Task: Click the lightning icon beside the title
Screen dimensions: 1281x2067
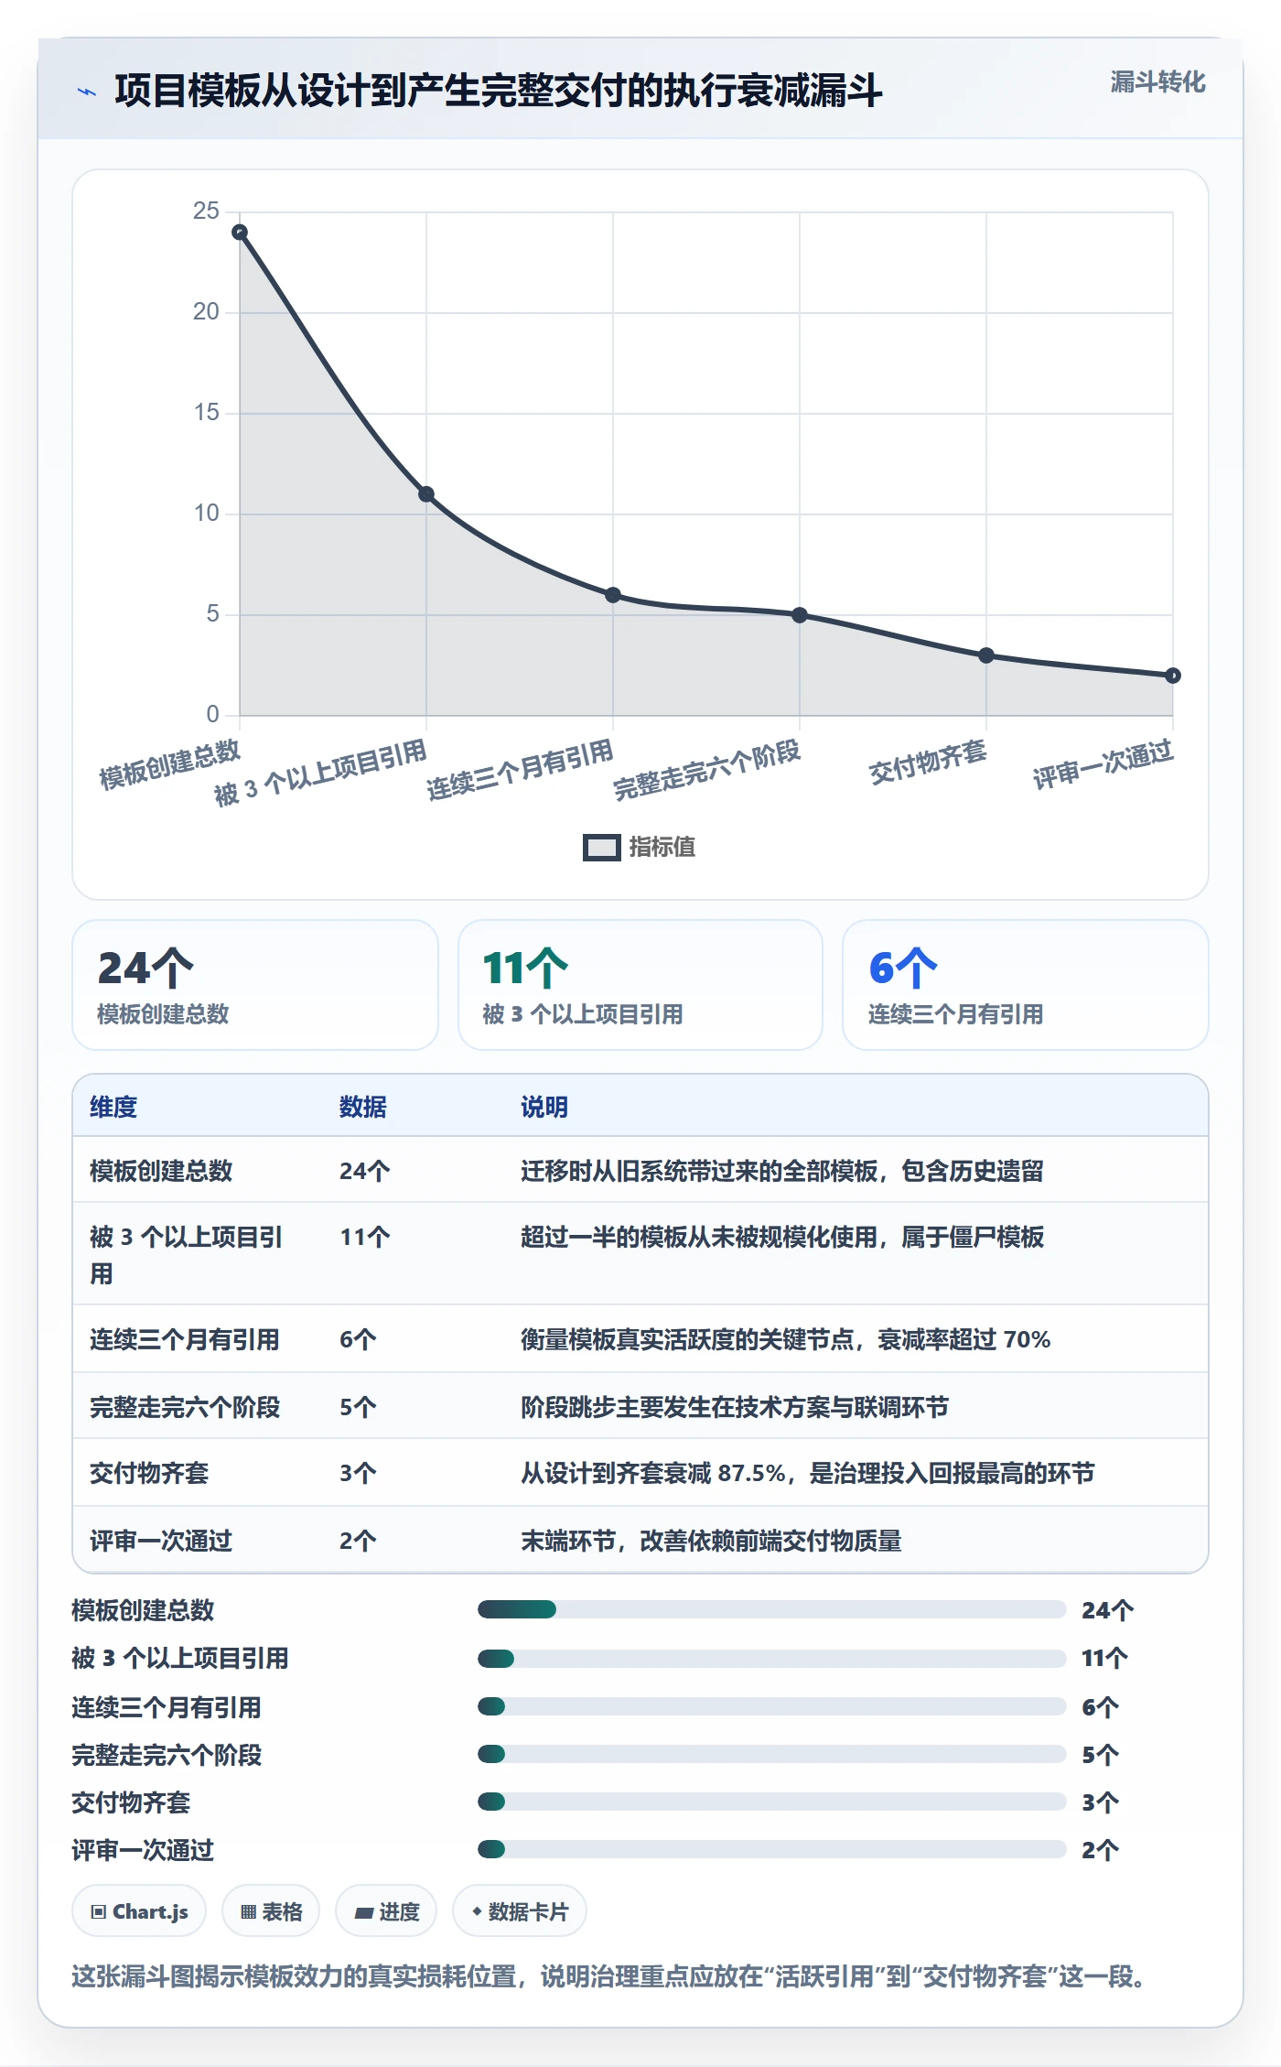Action: pos(87,92)
